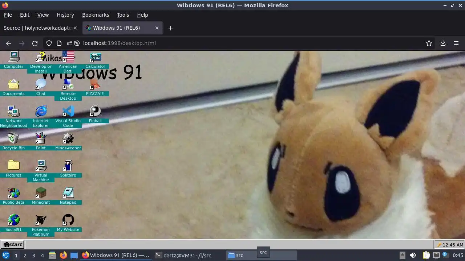Switch to workspace 4
Screen dimensions: 465x261
42,255
